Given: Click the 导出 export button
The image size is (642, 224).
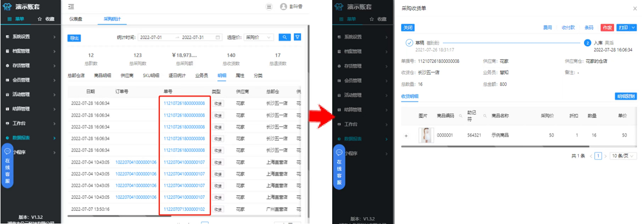Looking at the screenshot, I should [74, 38].
